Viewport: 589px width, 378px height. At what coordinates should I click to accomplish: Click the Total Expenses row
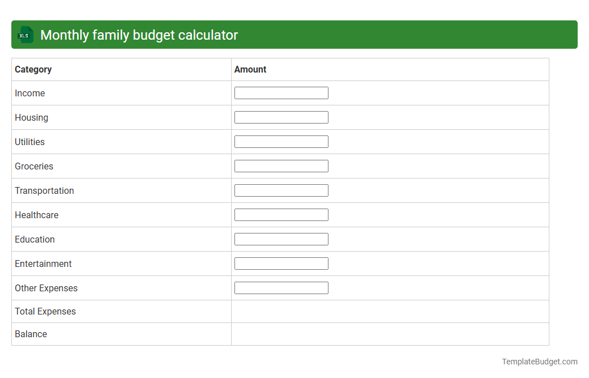45,311
